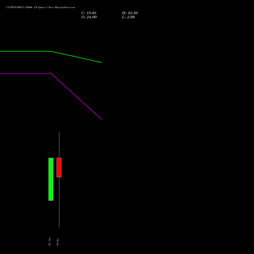Click the magenta moving average line
Screen dimensions: 254x254
pos(51,74)
